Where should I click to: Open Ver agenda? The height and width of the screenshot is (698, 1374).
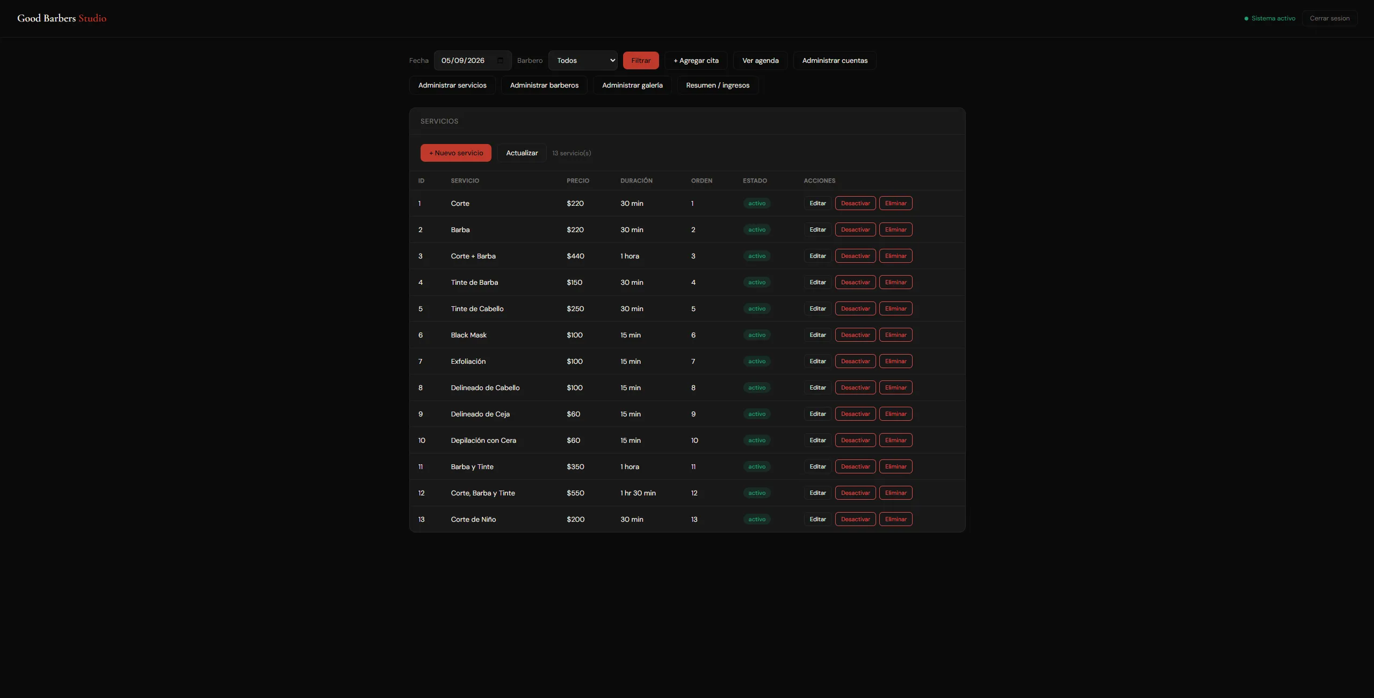(761, 61)
